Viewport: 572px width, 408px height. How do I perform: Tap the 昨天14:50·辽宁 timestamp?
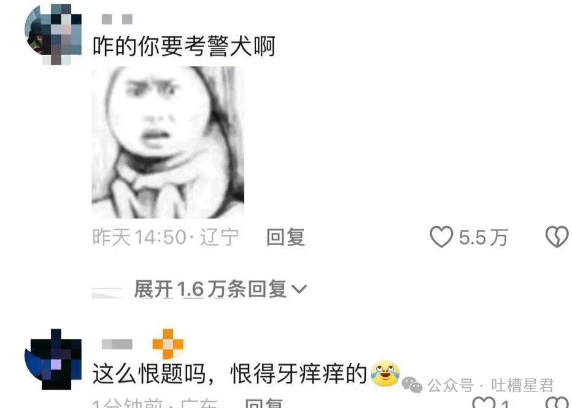(x=166, y=237)
